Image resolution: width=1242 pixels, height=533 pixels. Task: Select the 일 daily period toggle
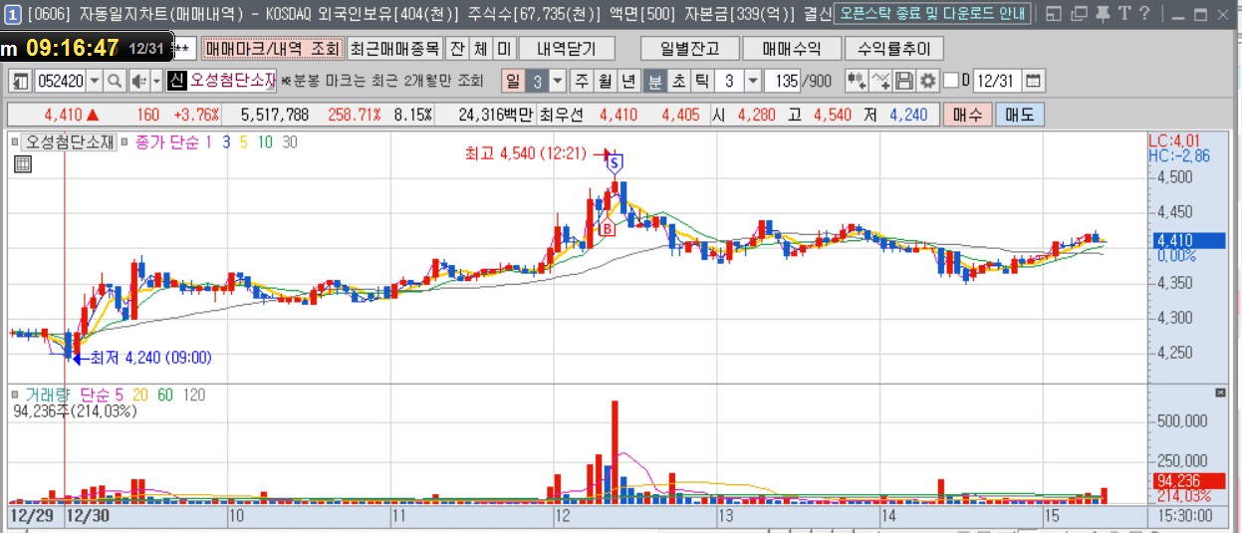513,81
